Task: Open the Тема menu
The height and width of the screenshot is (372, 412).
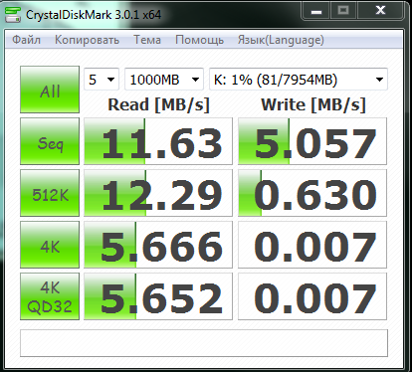Action: click(147, 40)
